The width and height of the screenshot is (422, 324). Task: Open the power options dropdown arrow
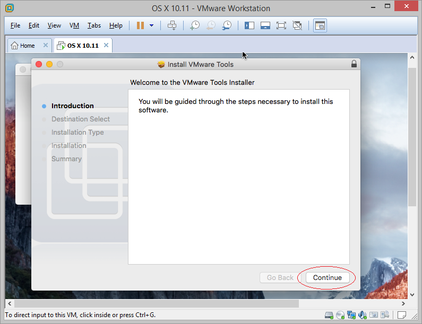coord(151,25)
